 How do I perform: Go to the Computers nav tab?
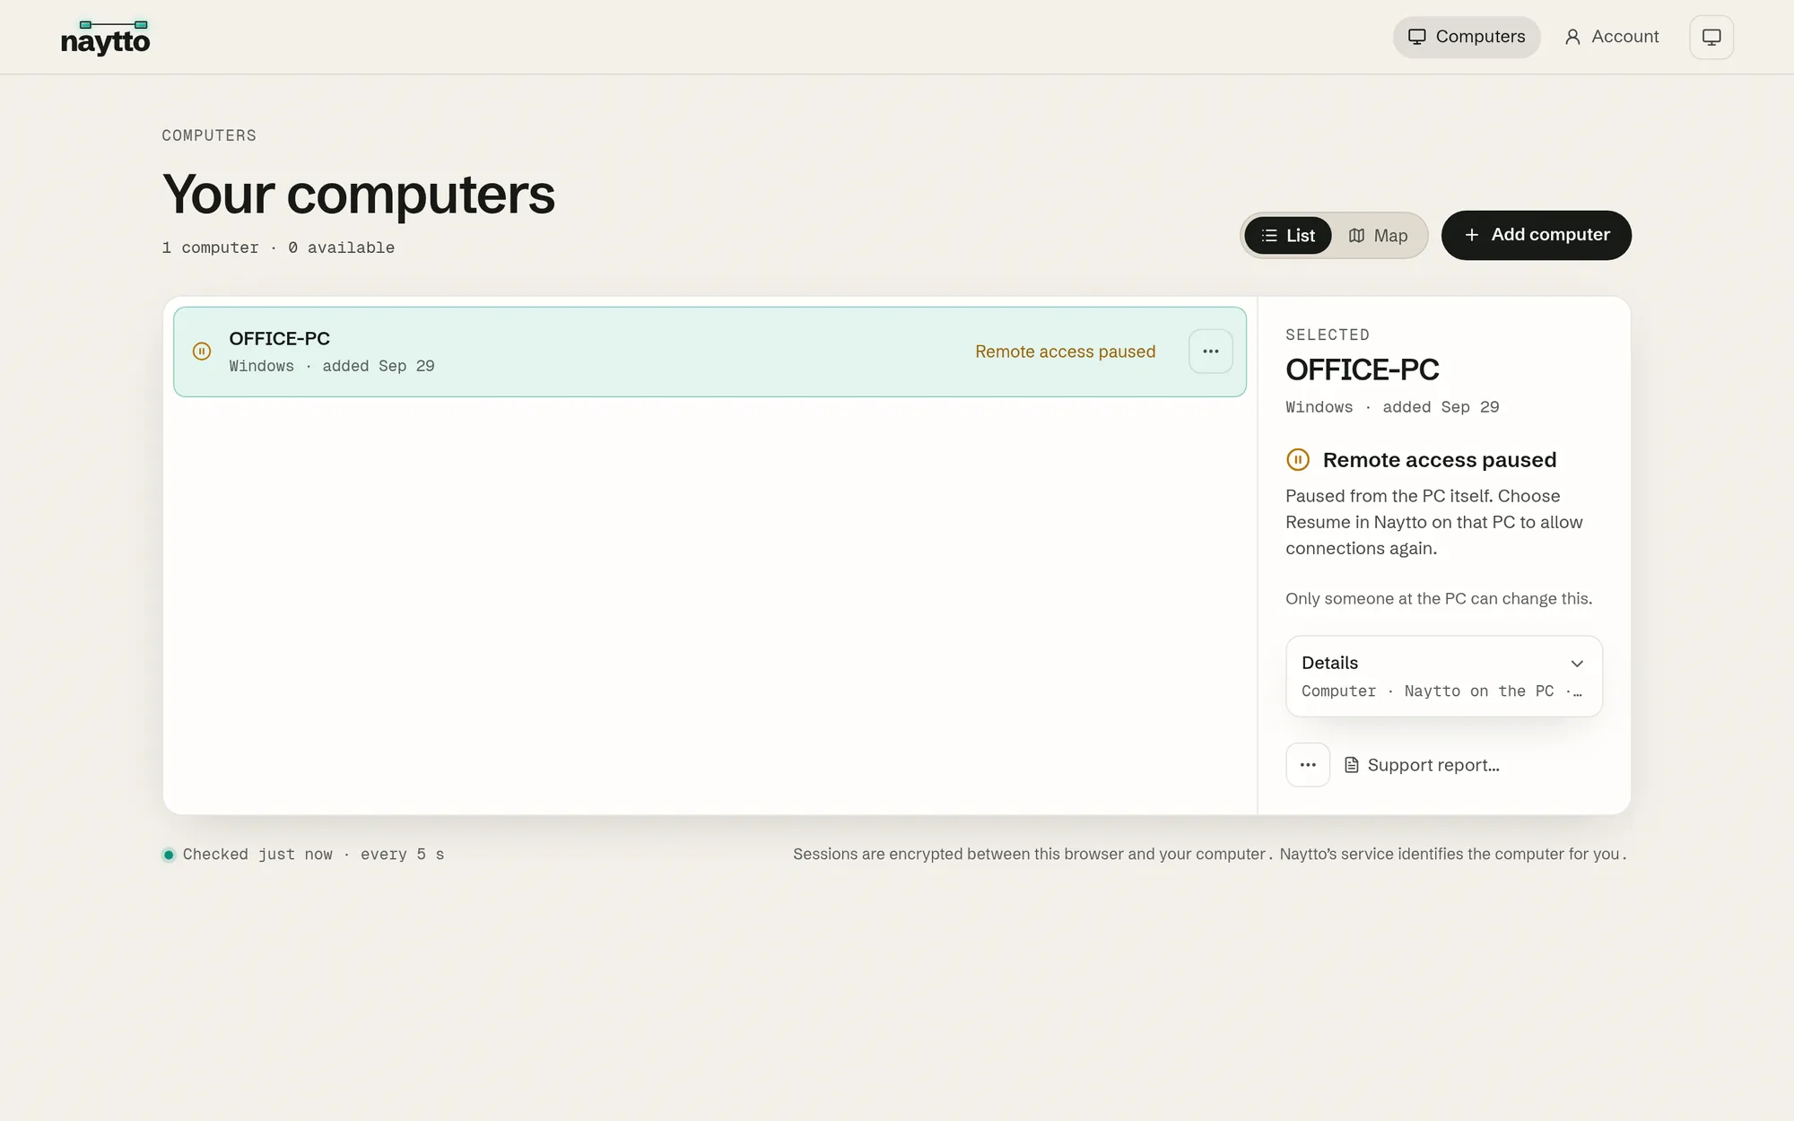1467,37
